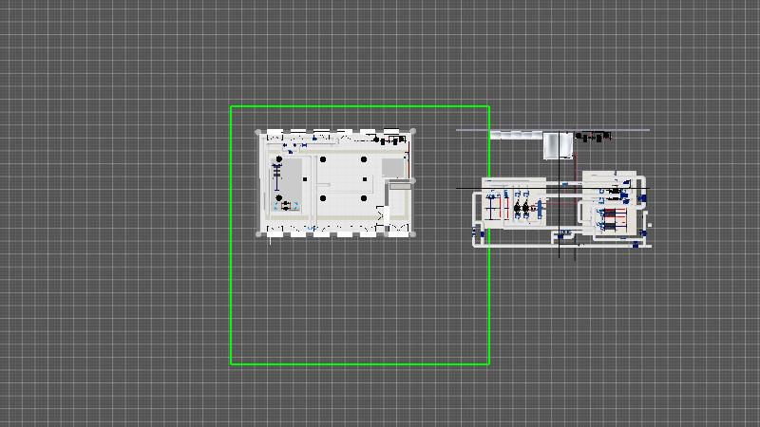The height and width of the screenshot is (427, 760).
Task: Click the red-striped equipment in right plan
Action: tap(613, 221)
